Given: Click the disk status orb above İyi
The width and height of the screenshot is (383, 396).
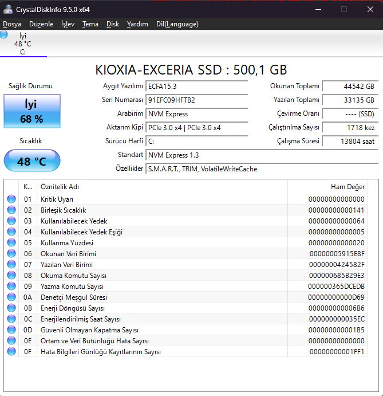Looking at the screenshot, I should [x=4, y=35].
